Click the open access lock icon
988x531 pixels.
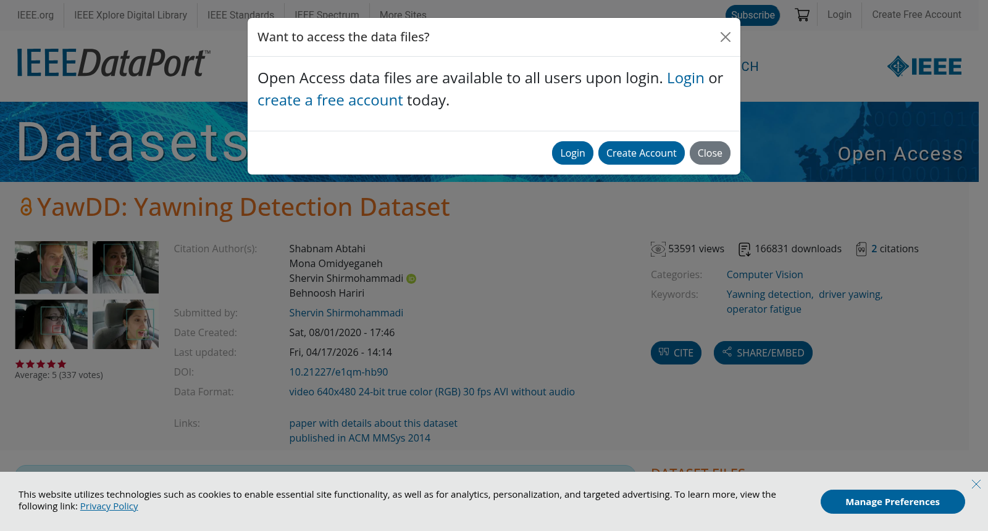[x=26, y=207]
